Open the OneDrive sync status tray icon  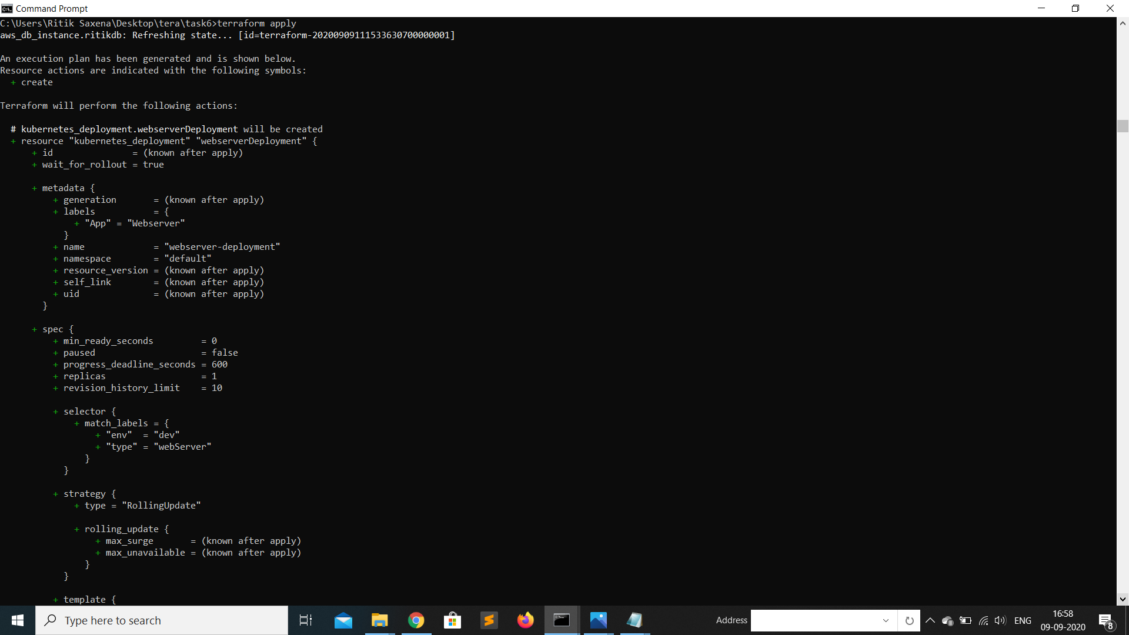[948, 620]
